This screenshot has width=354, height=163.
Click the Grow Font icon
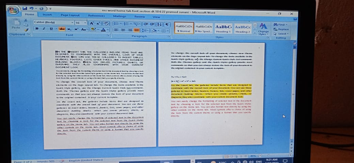[91, 23]
